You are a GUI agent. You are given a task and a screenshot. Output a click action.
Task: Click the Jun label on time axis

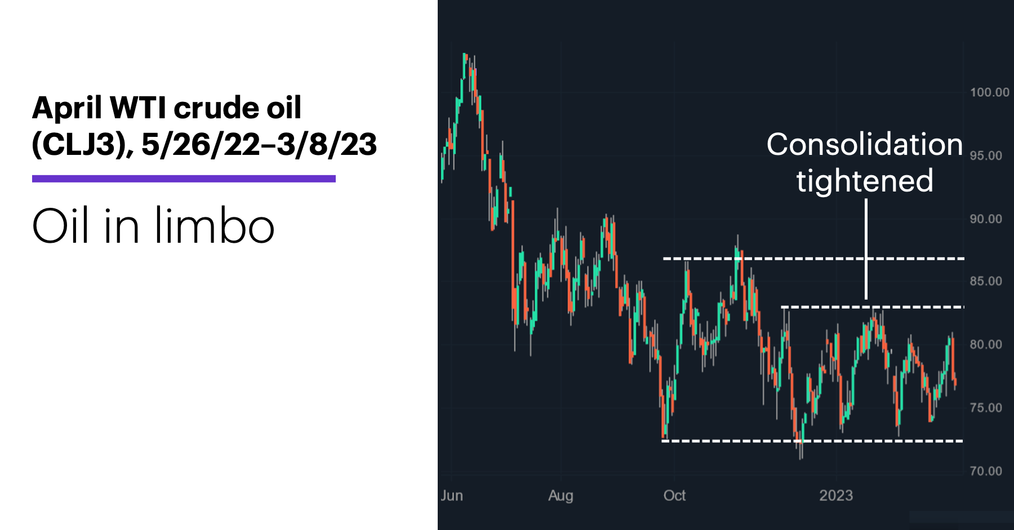click(452, 496)
